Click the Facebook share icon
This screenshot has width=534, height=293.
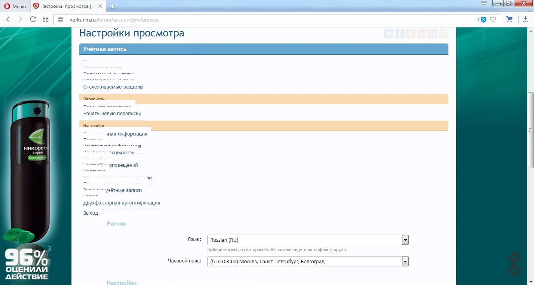click(399, 34)
